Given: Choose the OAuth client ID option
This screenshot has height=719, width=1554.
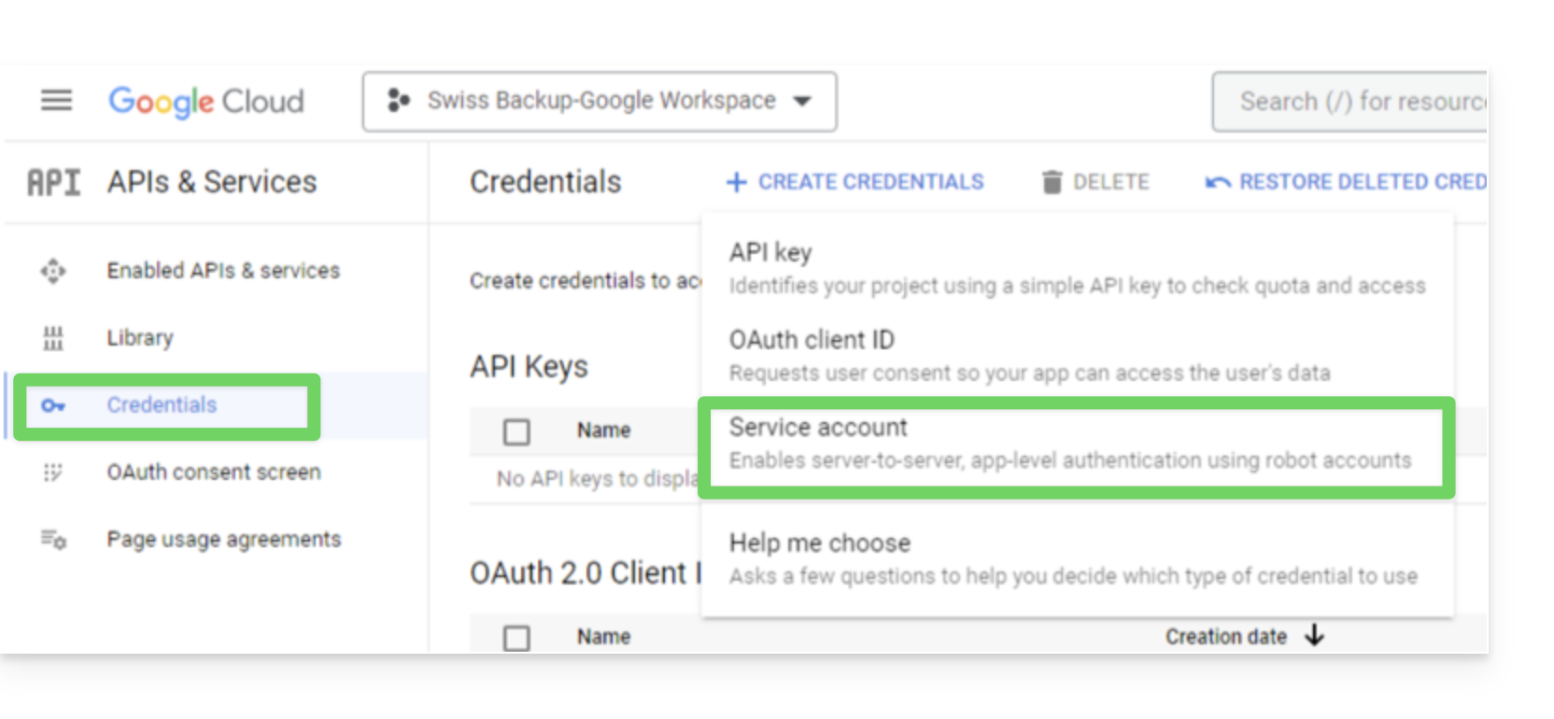Looking at the screenshot, I should click(1077, 357).
